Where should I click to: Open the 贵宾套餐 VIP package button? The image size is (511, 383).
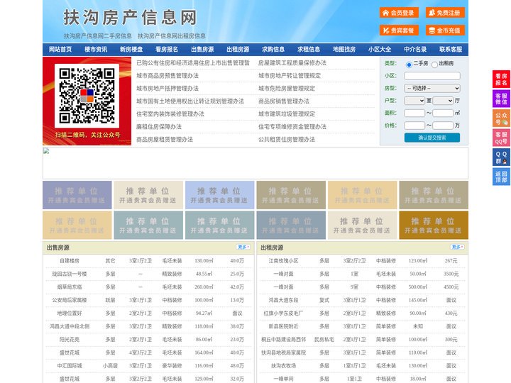pos(399,30)
